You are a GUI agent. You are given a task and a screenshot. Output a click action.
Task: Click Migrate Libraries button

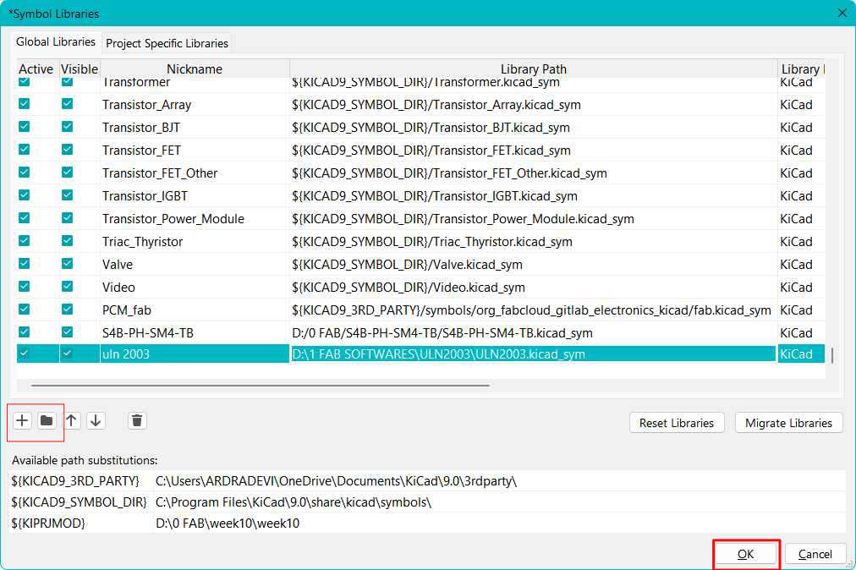pyautogui.click(x=788, y=423)
